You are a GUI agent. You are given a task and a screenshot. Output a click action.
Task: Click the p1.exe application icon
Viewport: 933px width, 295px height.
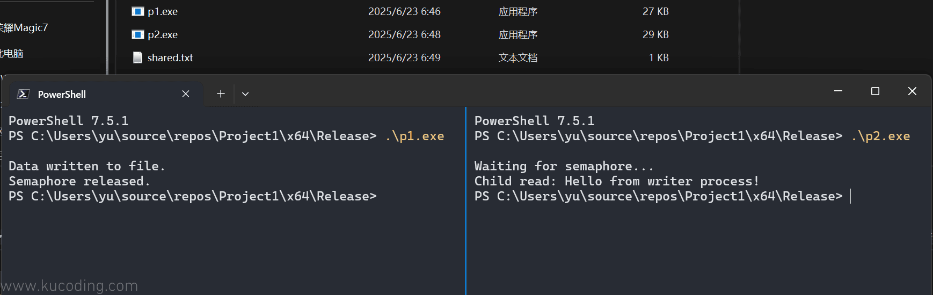click(137, 11)
